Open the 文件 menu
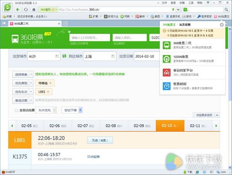 point(164,3)
